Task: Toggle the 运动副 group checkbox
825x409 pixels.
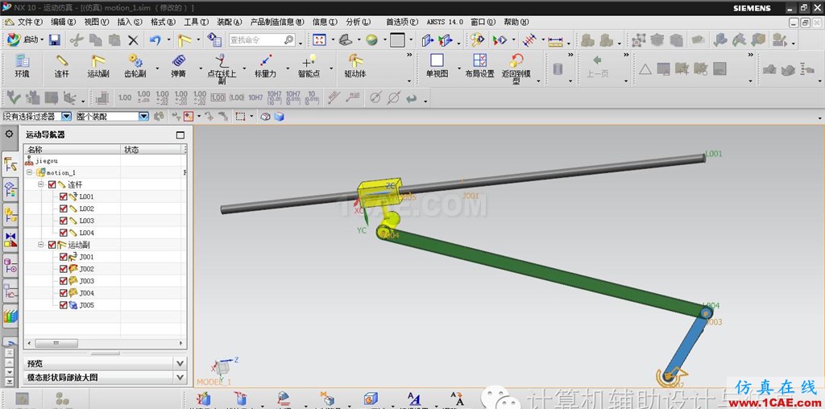Action: 52,245
